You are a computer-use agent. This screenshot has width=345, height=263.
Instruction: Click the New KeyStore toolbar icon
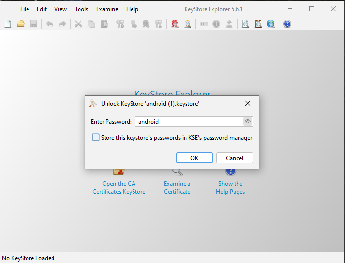coord(8,24)
